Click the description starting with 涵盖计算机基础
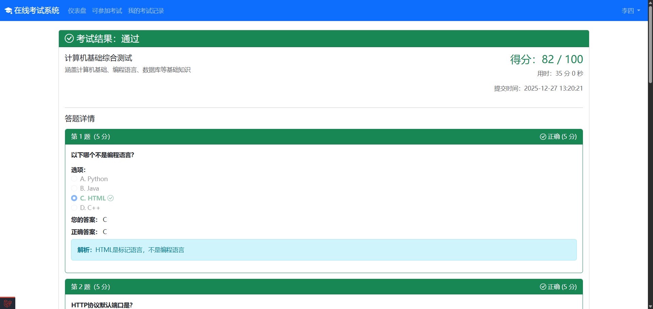This screenshot has width=653, height=309. pos(128,70)
